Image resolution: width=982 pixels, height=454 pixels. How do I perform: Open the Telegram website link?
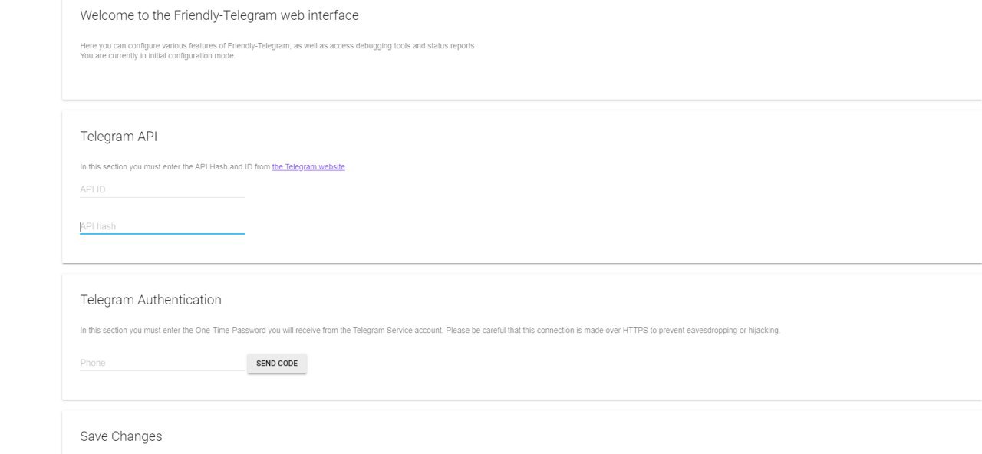pyautogui.click(x=308, y=167)
